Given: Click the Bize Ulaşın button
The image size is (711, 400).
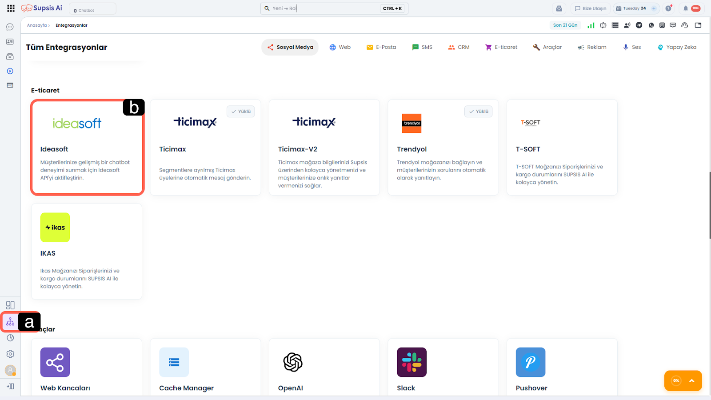Looking at the screenshot, I should pyautogui.click(x=590, y=8).
